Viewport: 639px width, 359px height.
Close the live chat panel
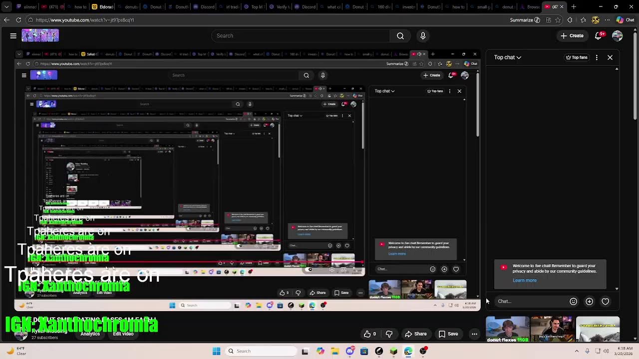click(610, 57)
